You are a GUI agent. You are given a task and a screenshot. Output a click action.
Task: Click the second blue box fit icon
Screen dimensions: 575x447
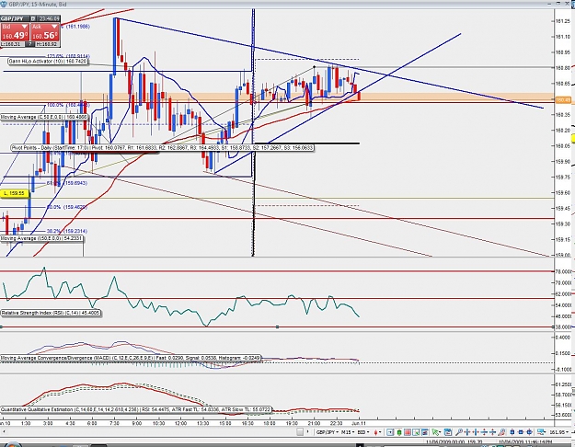coord(521,432)
